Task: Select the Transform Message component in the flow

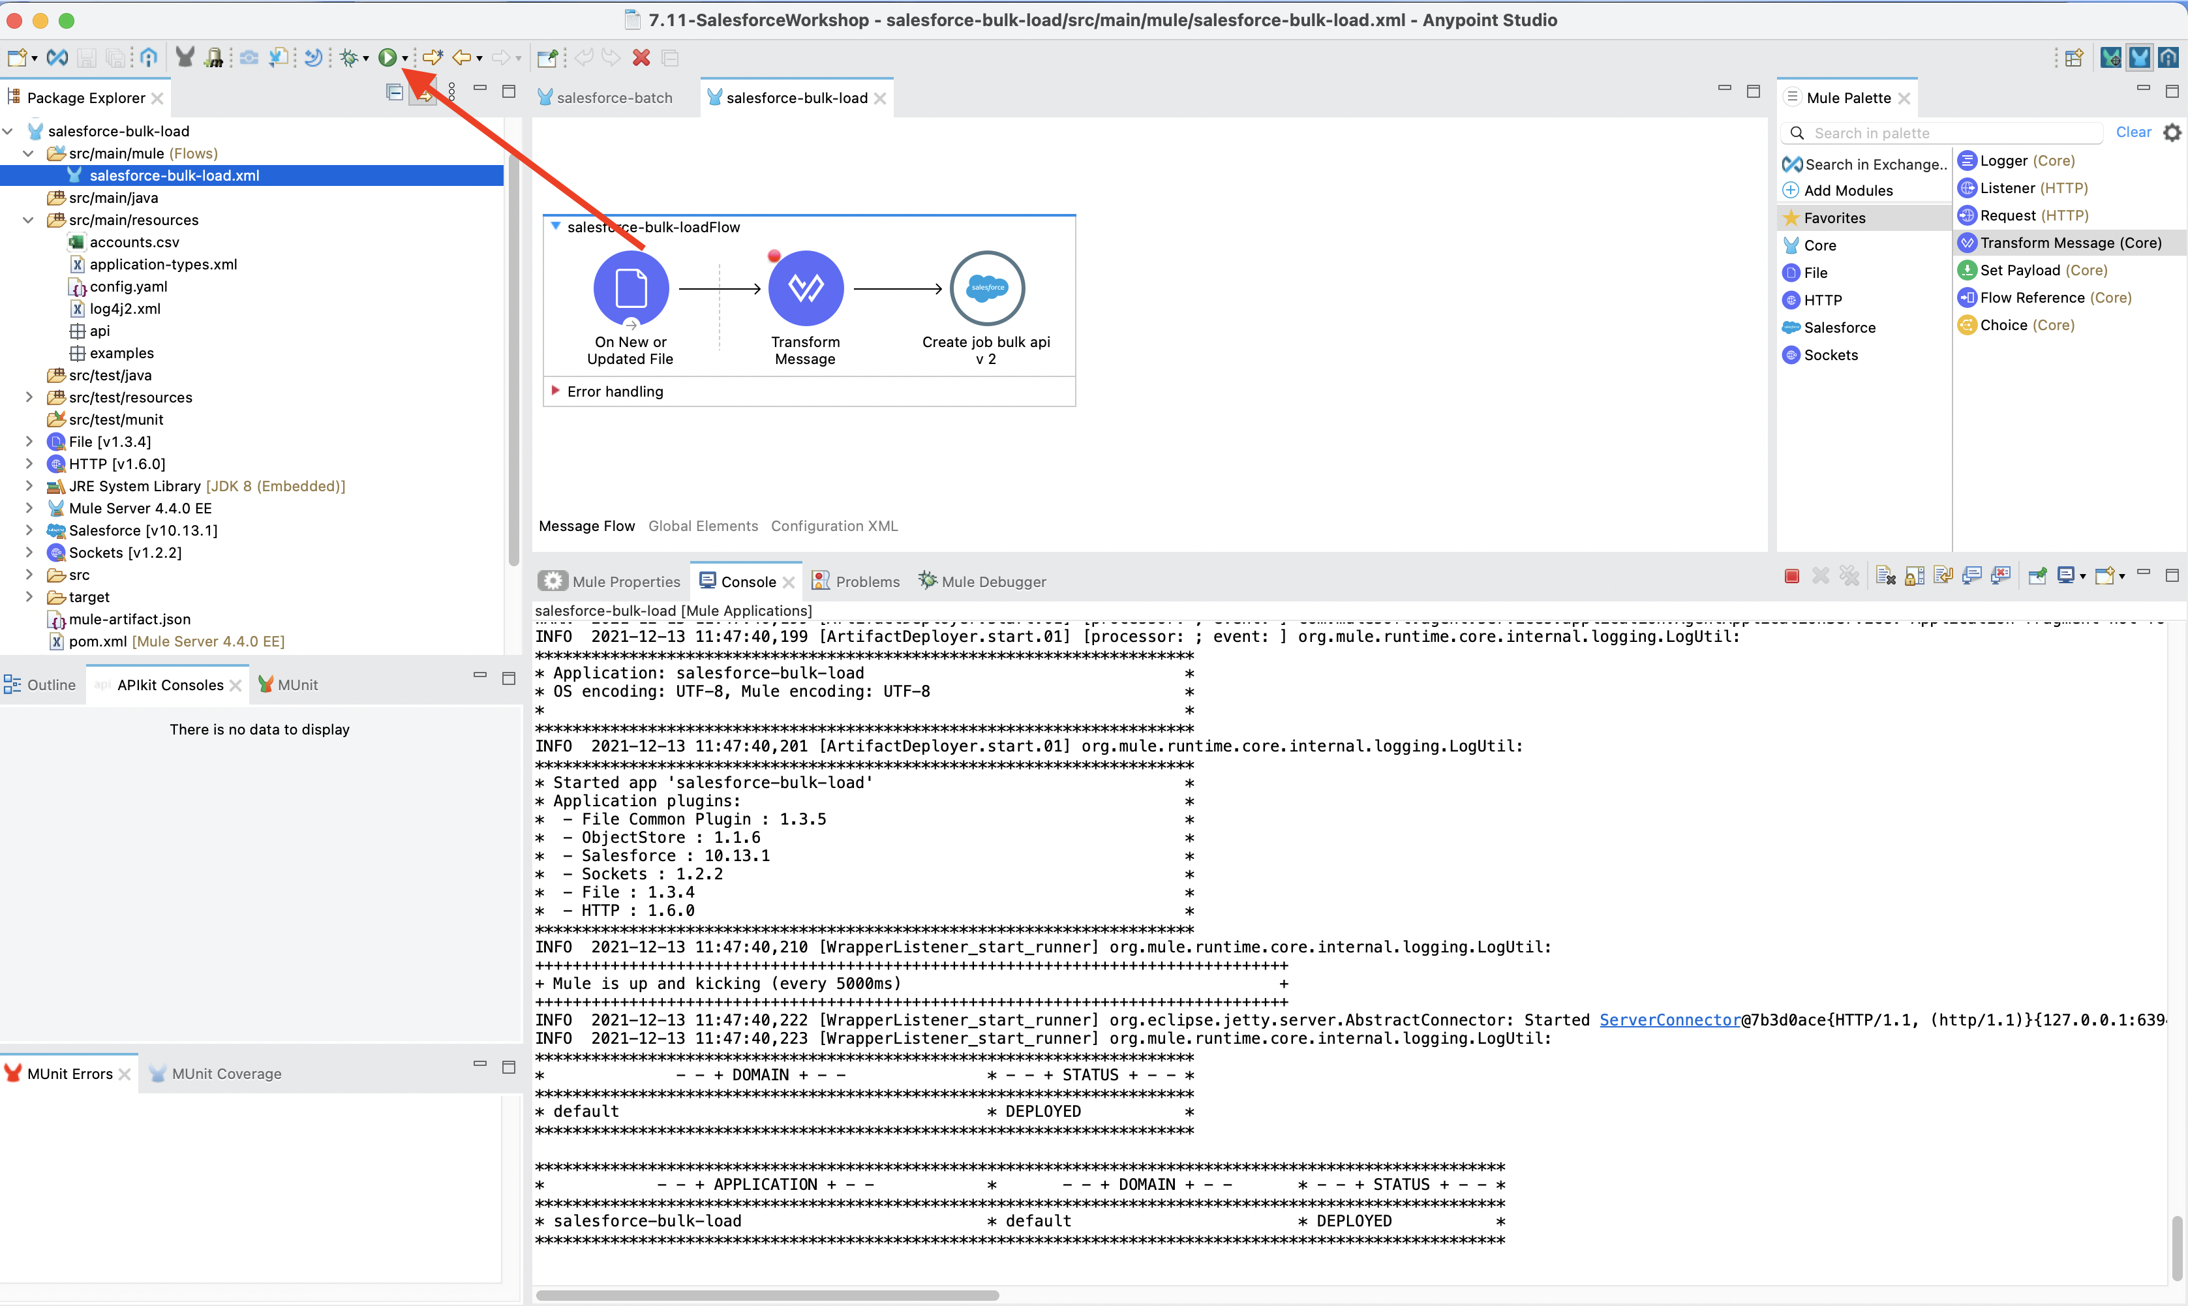Action: tap(805, 288)
